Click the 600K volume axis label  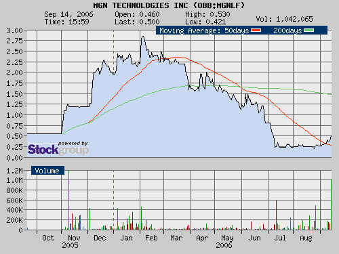(x=14, y=200)
